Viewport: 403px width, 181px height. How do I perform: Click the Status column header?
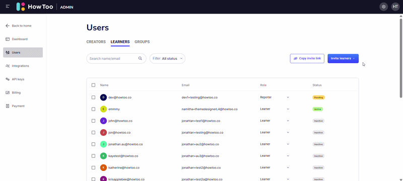[317, 85]
